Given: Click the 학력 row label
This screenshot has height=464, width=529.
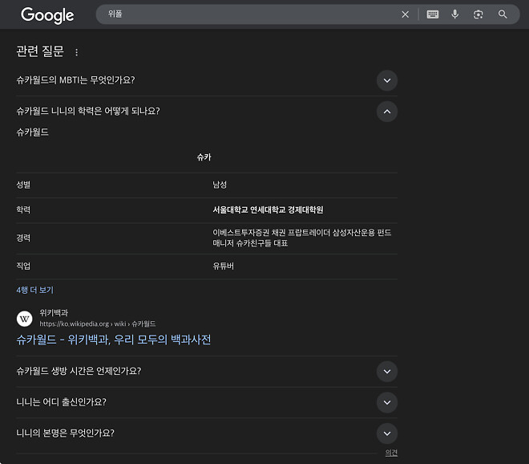Looking at the screenshot, I should [23, 210].
